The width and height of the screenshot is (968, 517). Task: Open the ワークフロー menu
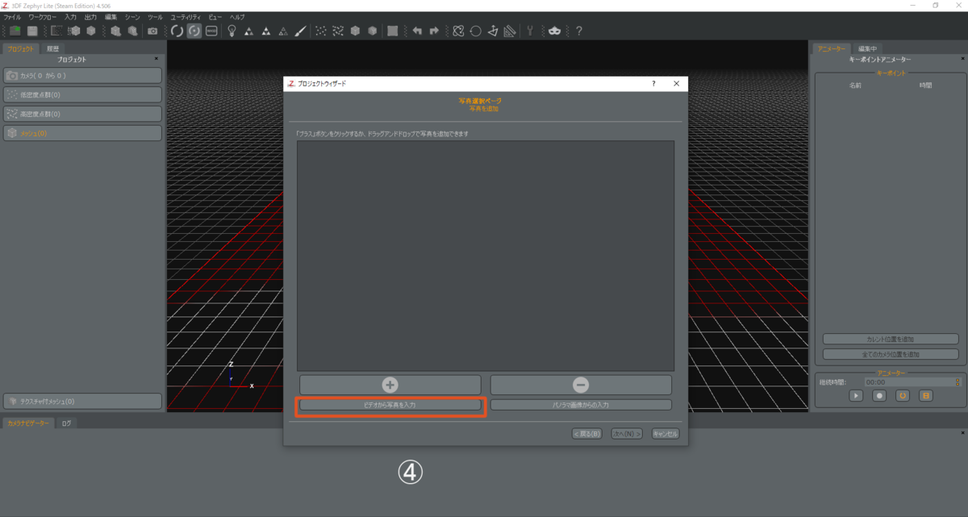coord(43,17)
